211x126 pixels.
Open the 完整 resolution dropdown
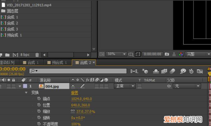[x=198, y=54]
